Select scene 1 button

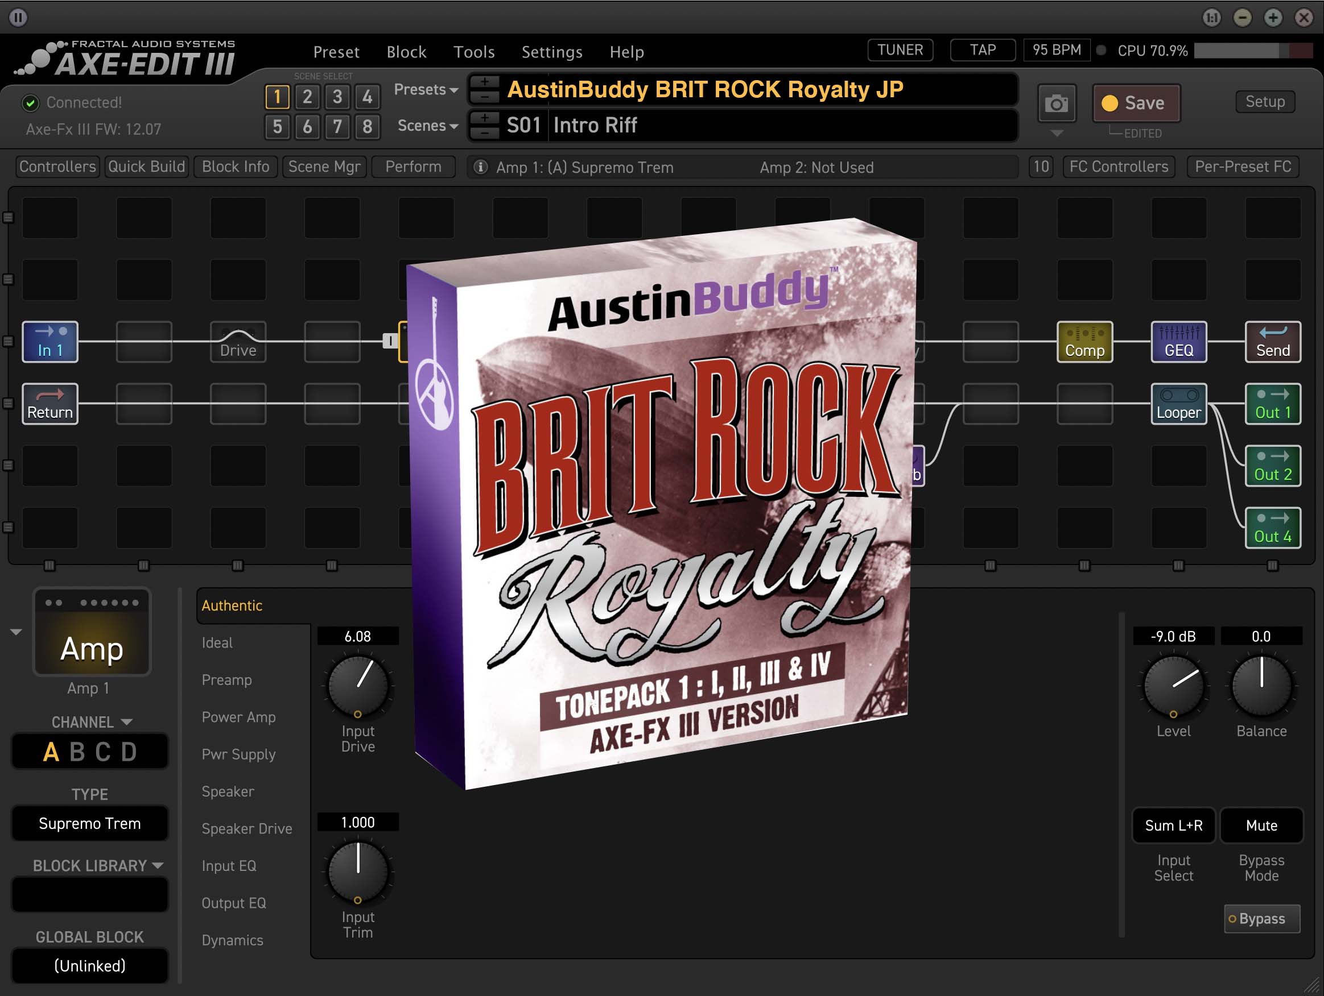277,96
